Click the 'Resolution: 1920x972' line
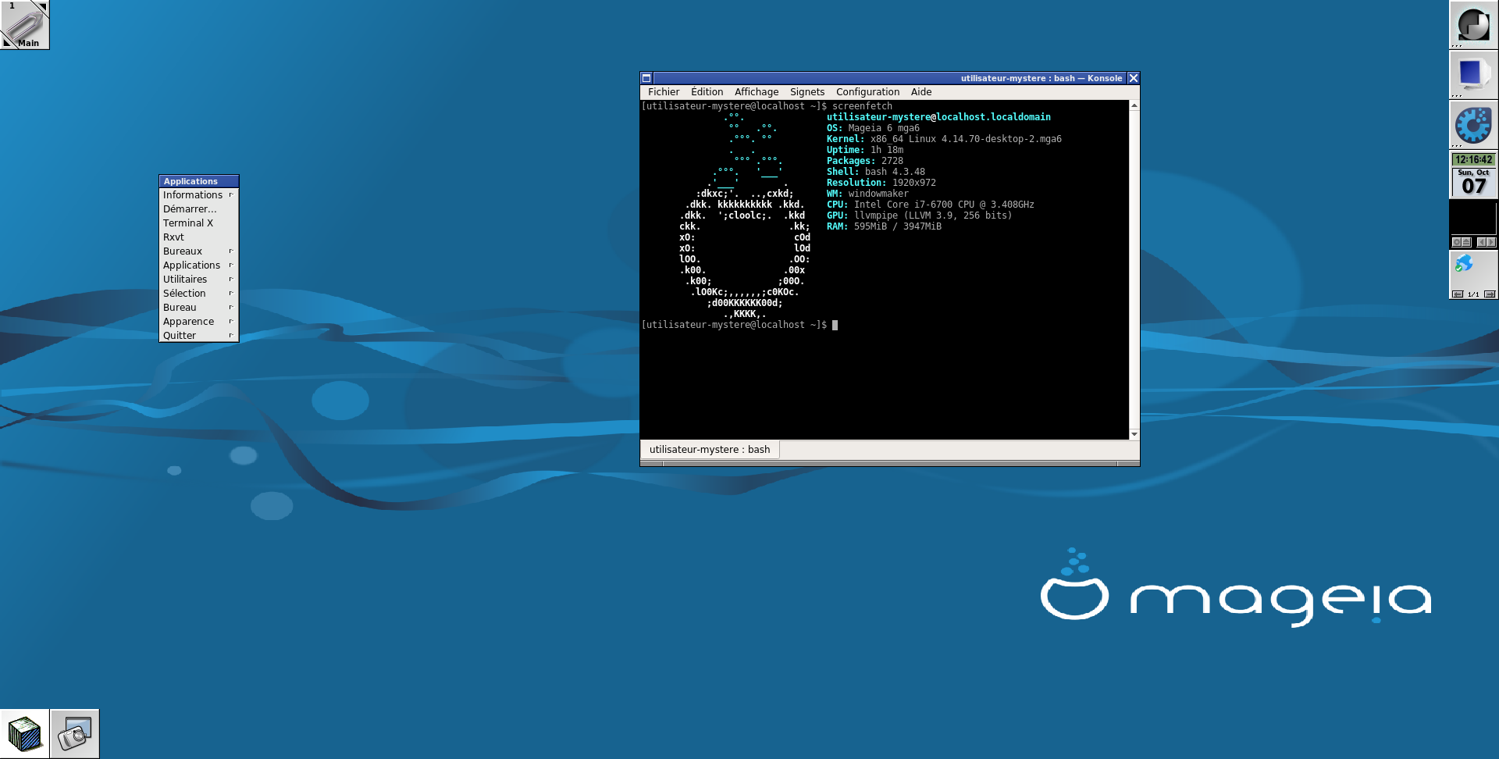Screen dimensions: 1499x759 [881, 183]
